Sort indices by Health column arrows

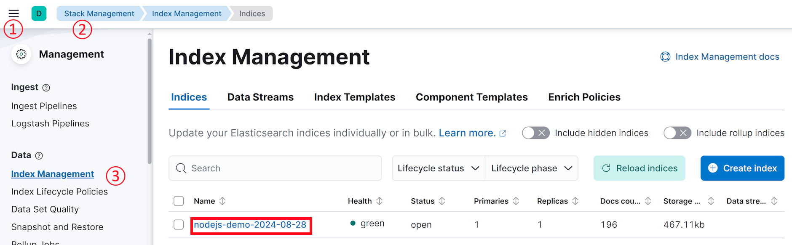(x=379, y=201)
